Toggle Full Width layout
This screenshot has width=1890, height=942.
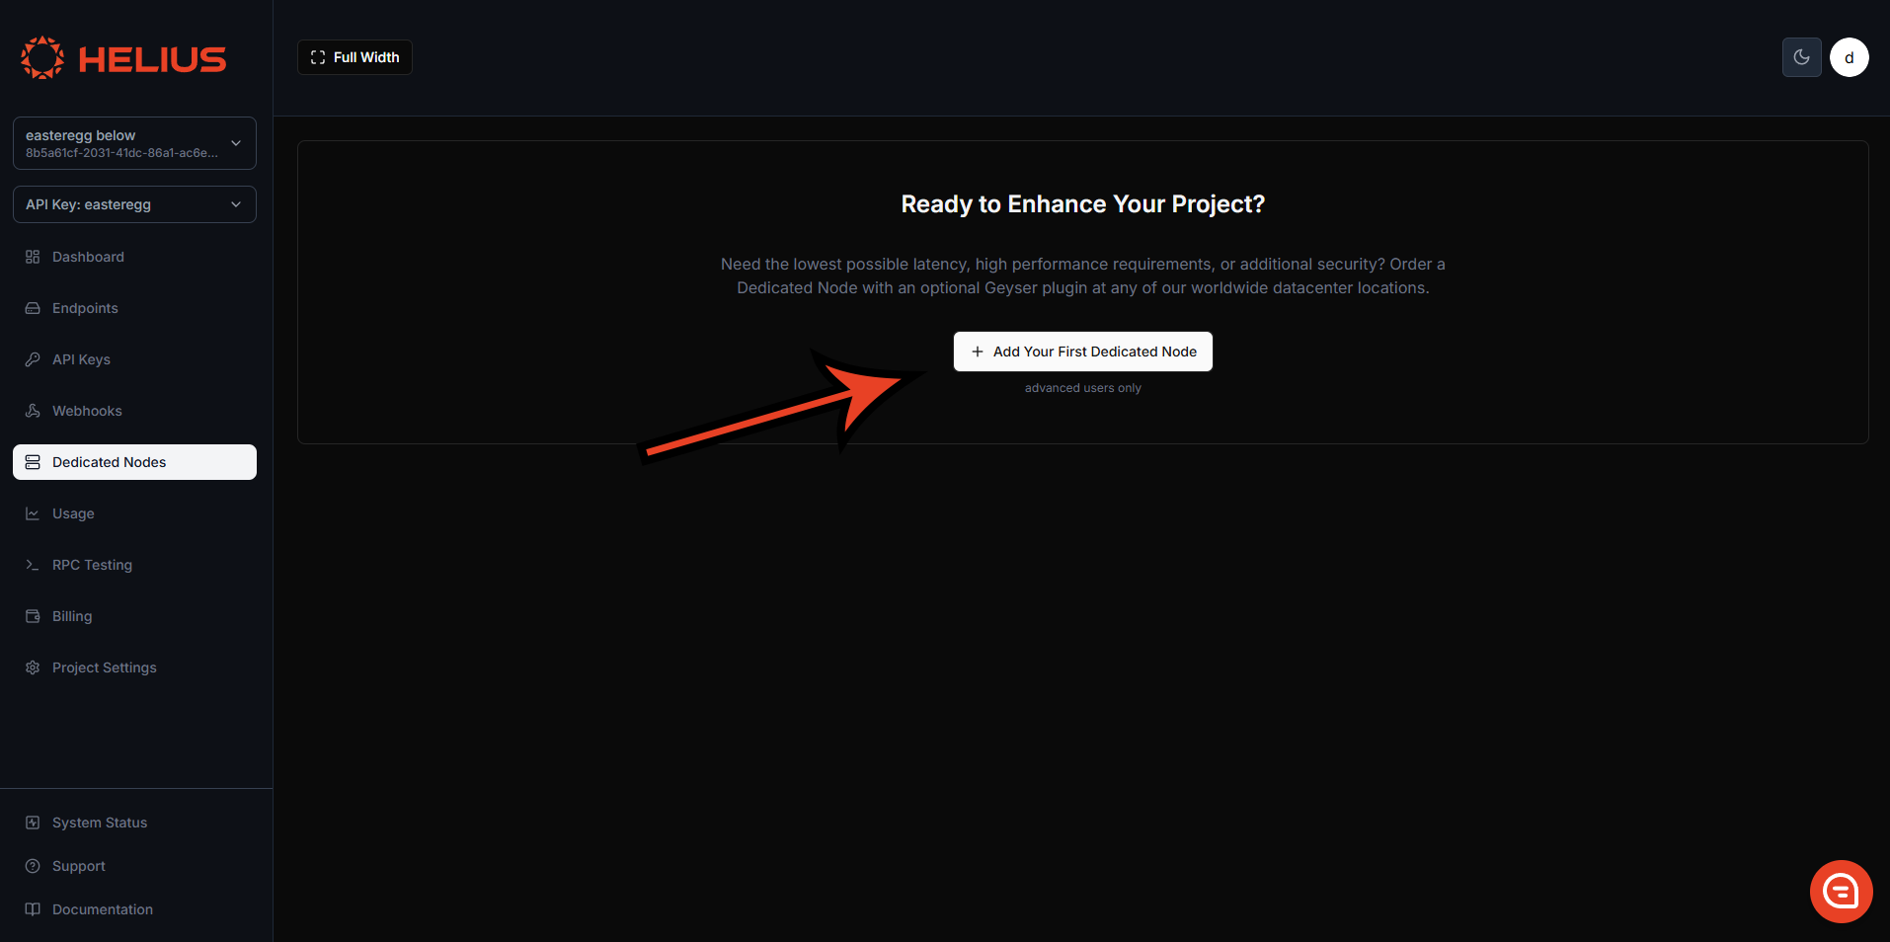click(354, 56)
